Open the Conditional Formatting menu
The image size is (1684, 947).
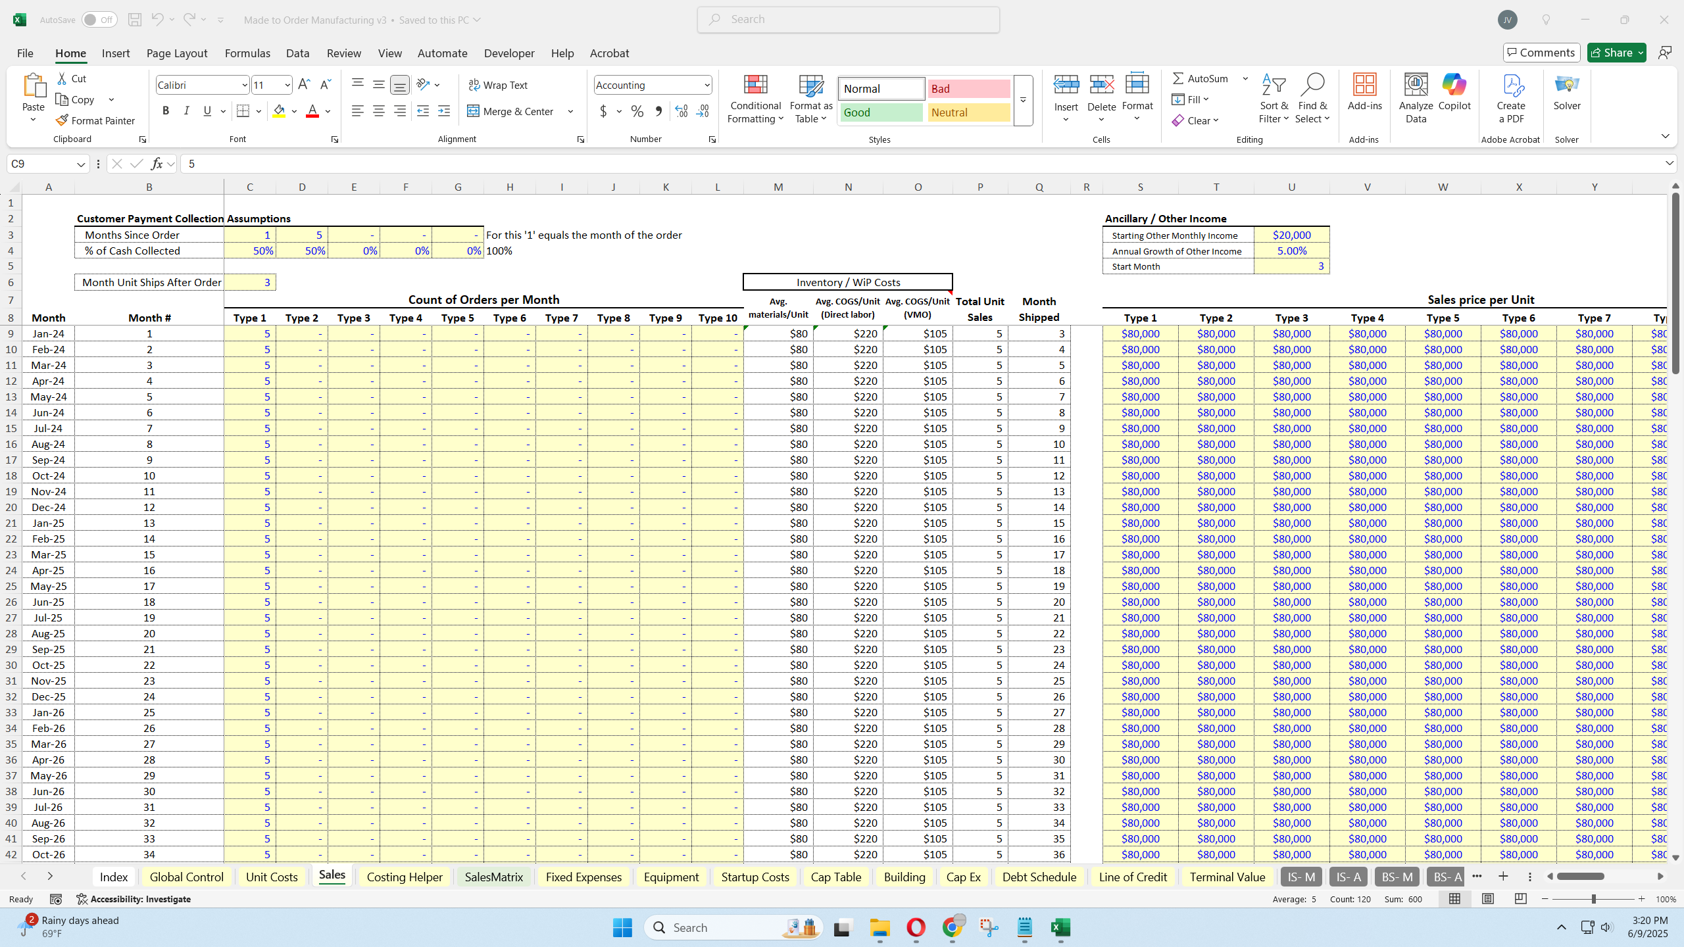[755, 99]
